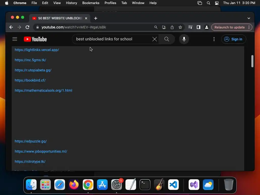Open the Apple menu
Image resolution: width=260 pixels, height=195 pixels.
(x=7, y=3)
